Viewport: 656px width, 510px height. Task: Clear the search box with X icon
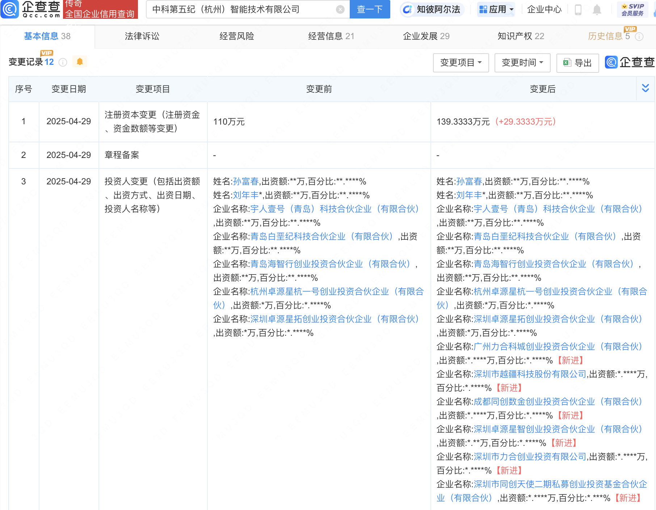[340, 9]
